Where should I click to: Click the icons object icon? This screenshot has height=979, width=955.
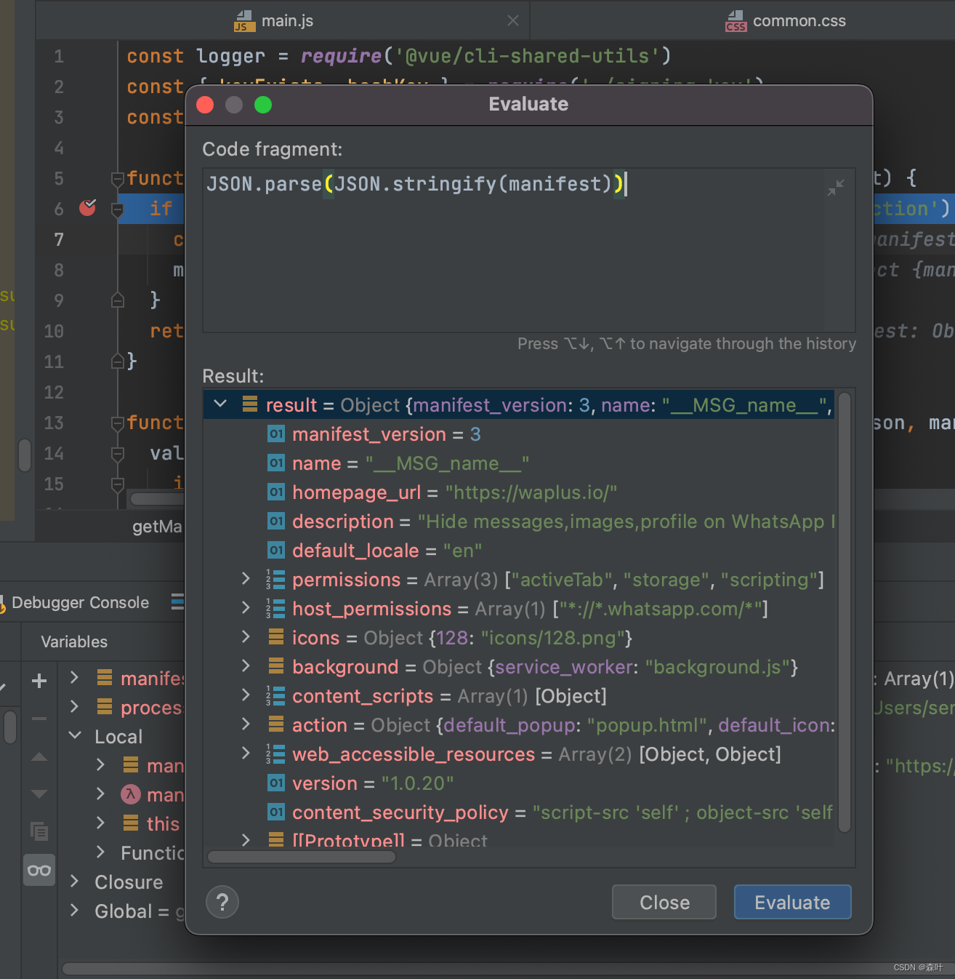pos(275,637)
